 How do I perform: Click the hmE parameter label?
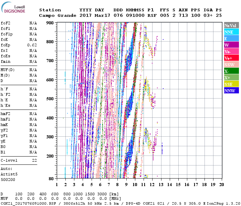point(4,125)
